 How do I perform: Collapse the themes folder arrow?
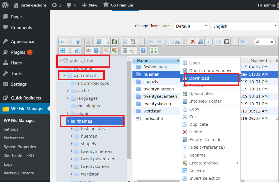[x=68, y=121]
